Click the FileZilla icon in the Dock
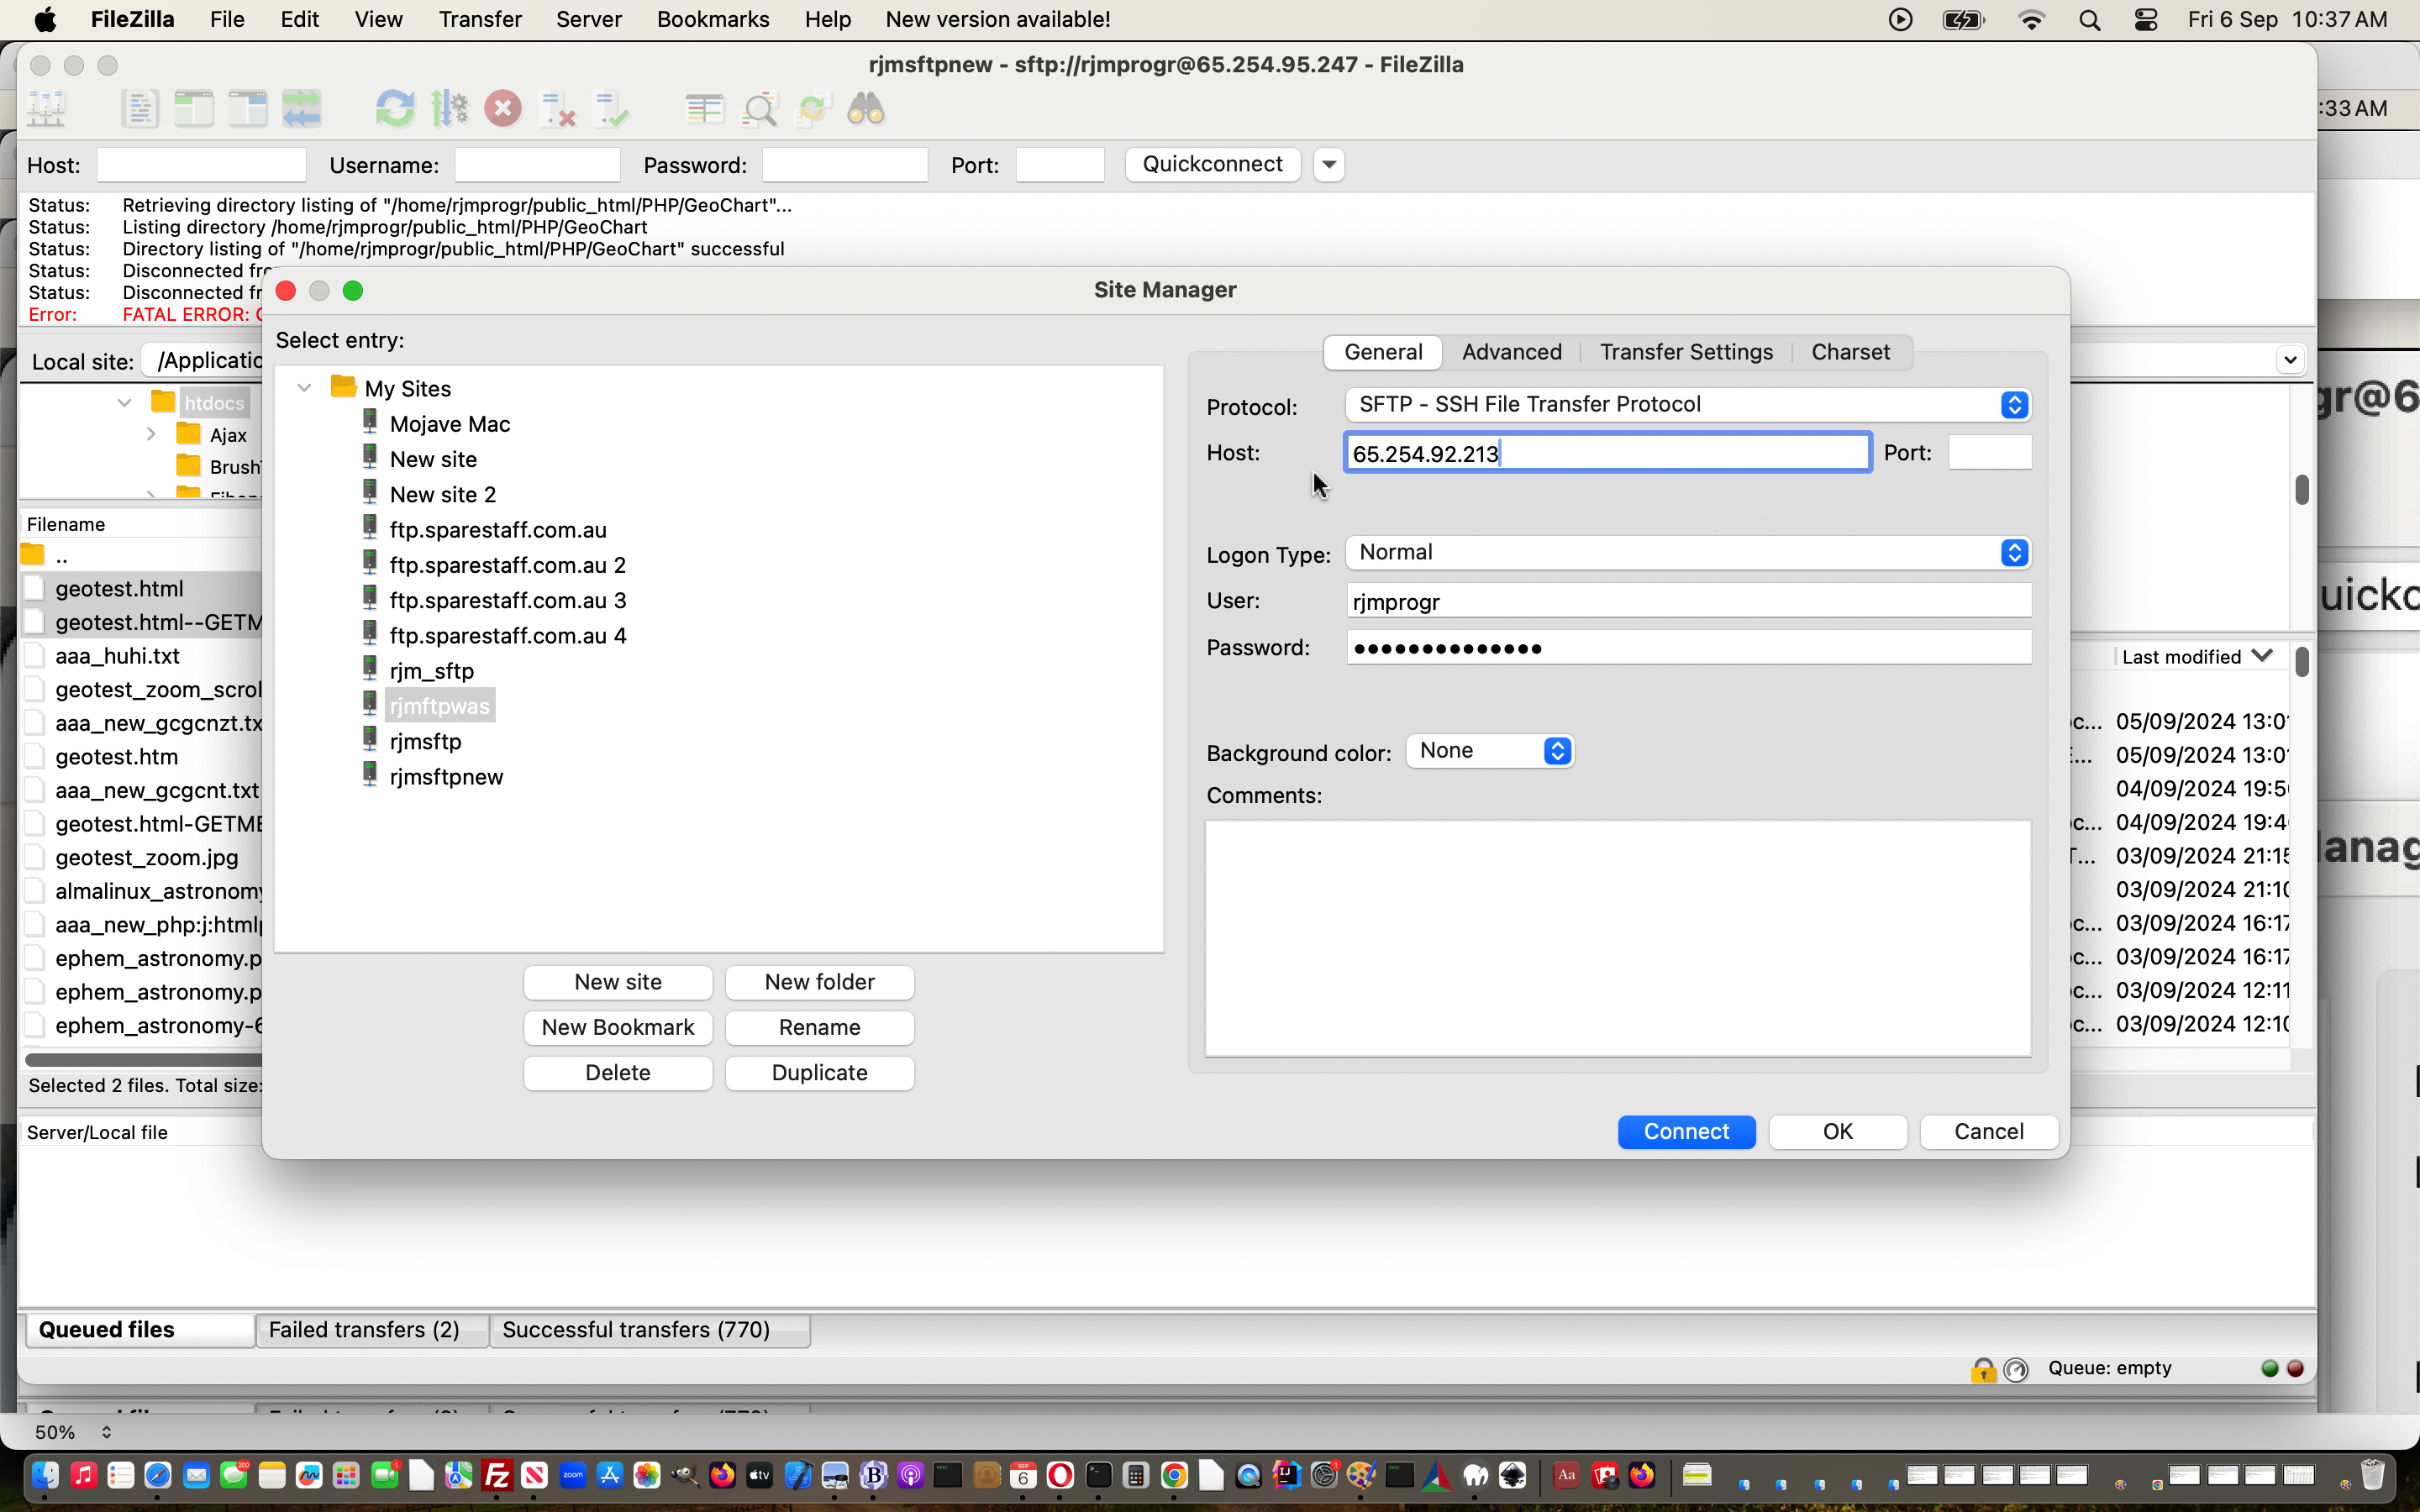2420x1512 pixels. (497, 1475)
